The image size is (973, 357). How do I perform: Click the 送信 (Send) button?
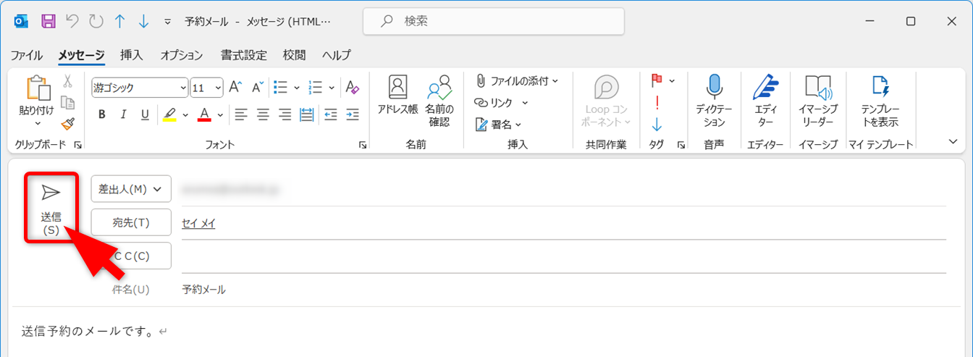pyautogui.click(x=51, y=207)
